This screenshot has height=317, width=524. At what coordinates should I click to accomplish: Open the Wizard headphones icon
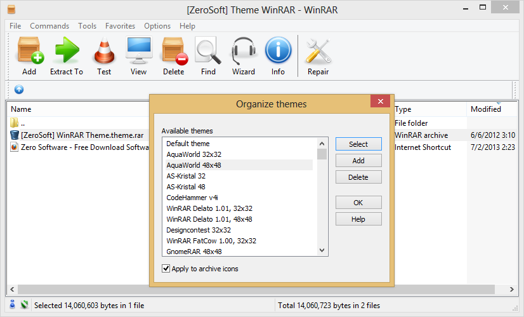point(244,51)
